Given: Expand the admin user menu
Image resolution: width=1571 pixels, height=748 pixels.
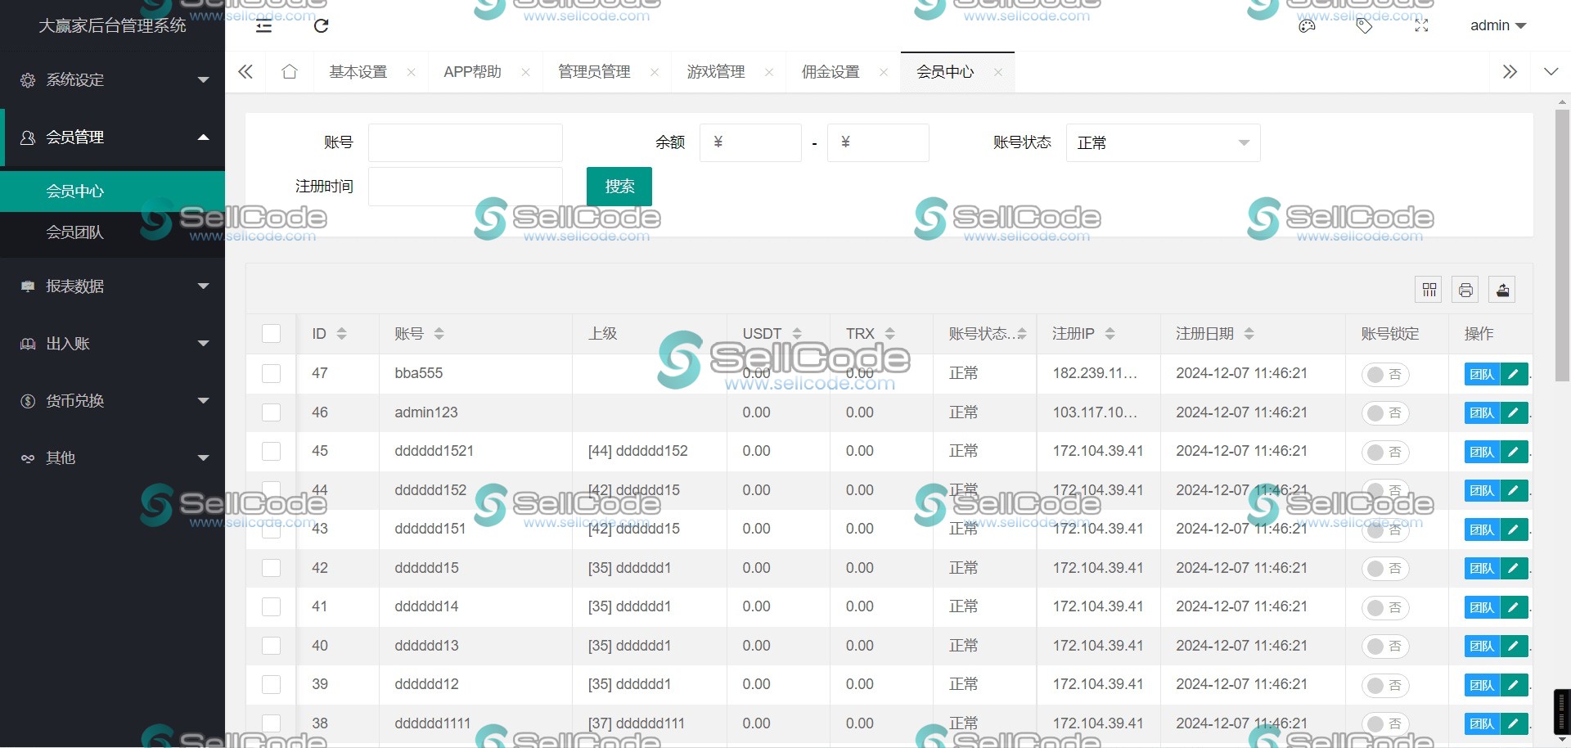Looking at the screenshot, I should click(1497, 25).
